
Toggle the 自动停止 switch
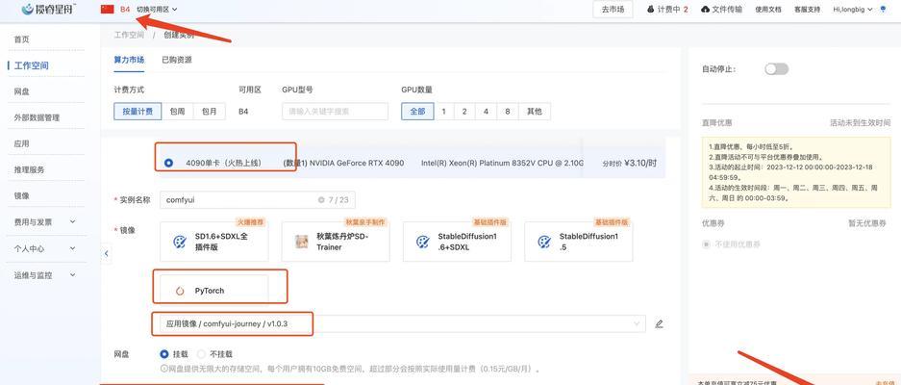(776, 69)
